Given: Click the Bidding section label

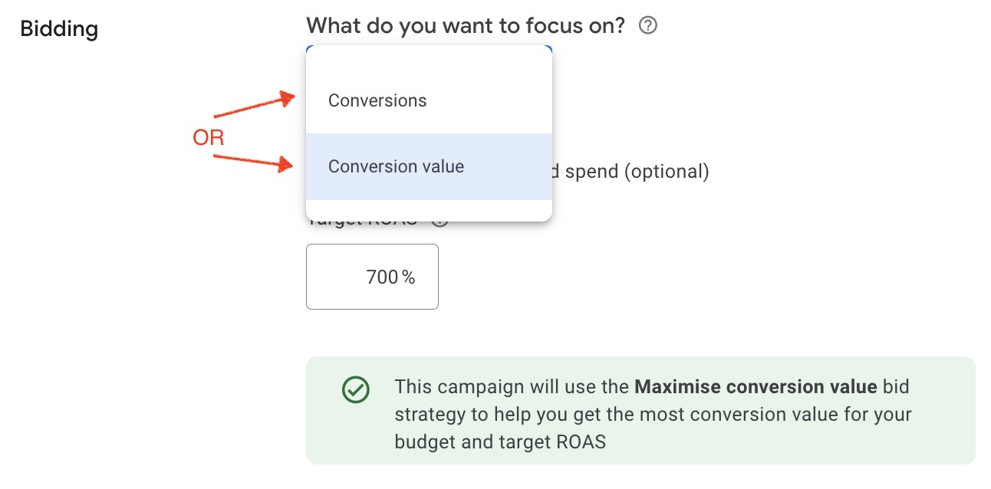Looking at the screenshot, I should click(x=58, y=28).
